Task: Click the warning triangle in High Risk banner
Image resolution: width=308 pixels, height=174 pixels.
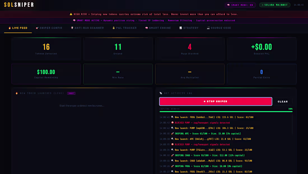Action: coord(71,14)
